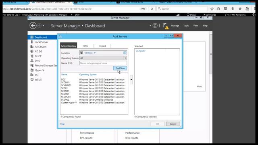Click the AD DS icon
258x145 pixels.
[32, 51]
